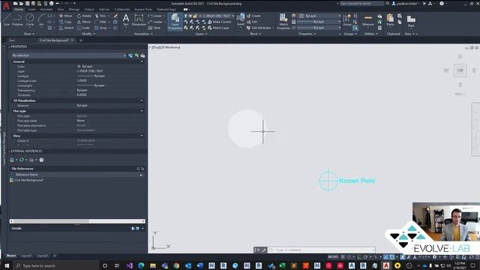Click the External References horizontal scrollbar
This screenshot has height=270, width=480.
(77, 221)
